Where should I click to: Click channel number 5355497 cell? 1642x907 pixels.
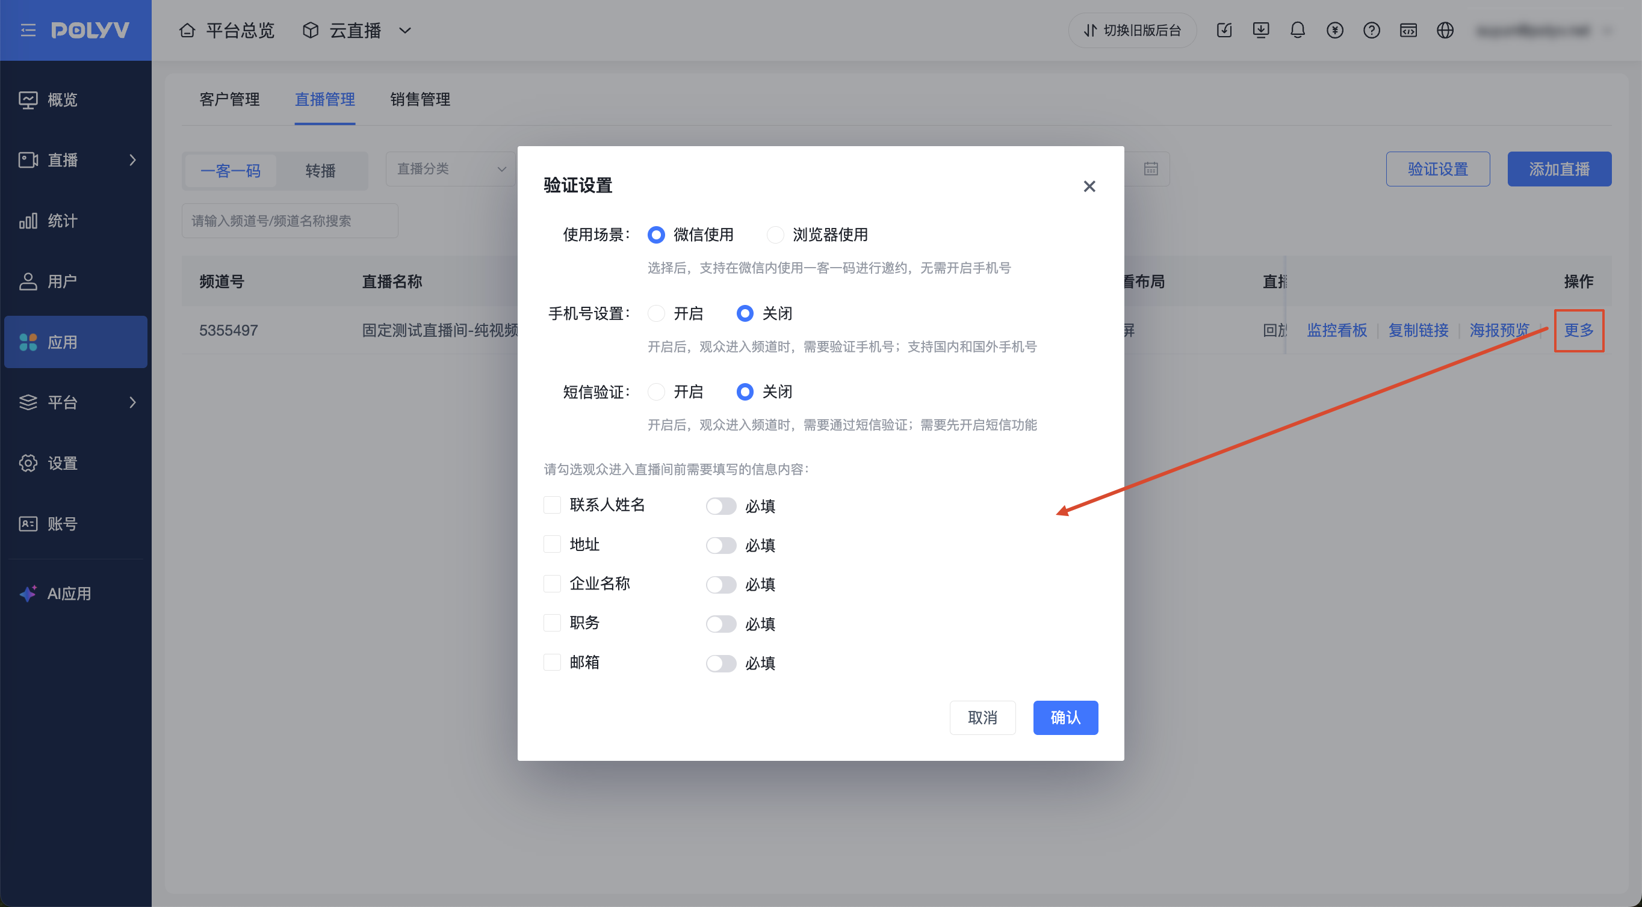tap(229, 330)
